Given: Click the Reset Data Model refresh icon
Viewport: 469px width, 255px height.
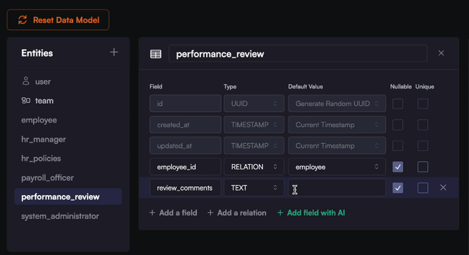Looking at the screenshot, I should (x=23, y=20).
